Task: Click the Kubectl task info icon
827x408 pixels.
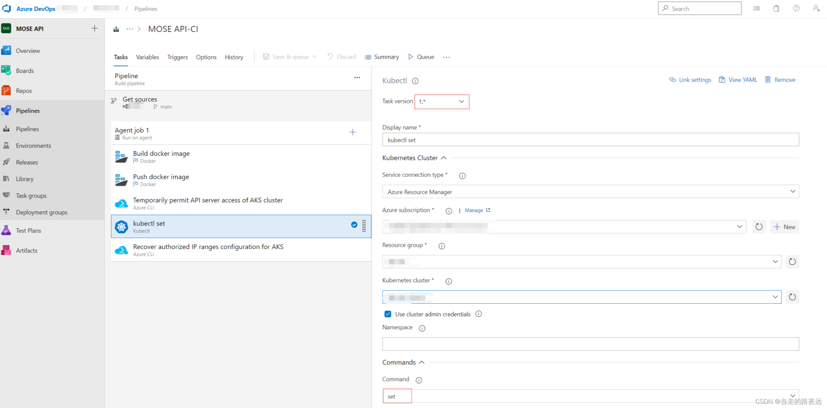Action: pyautogui.click(x=415, y=81)
